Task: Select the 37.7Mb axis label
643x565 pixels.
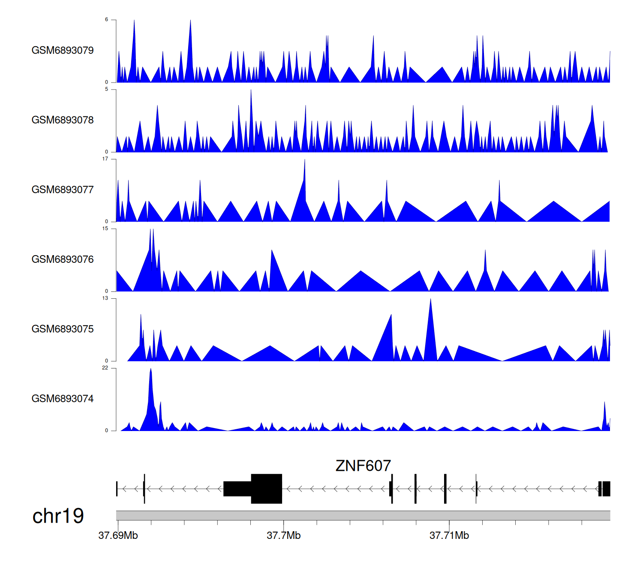Action: tap(283, 535)
